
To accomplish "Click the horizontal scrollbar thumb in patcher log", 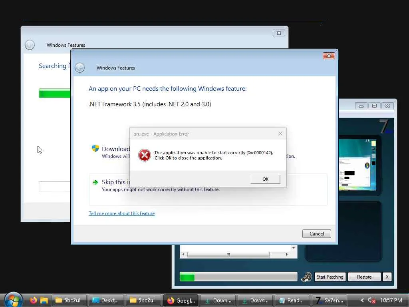I will pos(228,255).
